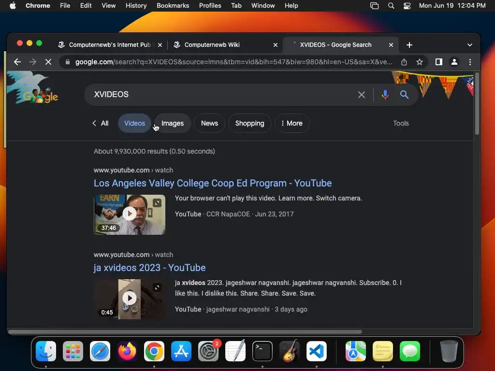495x371 pixels.
Task: Toggle the Chrome side panel
Action: pyautogui.click(x=439, y=62)
